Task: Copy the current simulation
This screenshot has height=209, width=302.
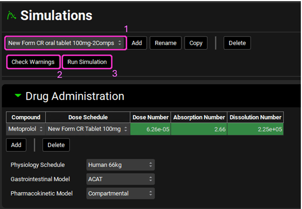Action: tap(196, 43)
